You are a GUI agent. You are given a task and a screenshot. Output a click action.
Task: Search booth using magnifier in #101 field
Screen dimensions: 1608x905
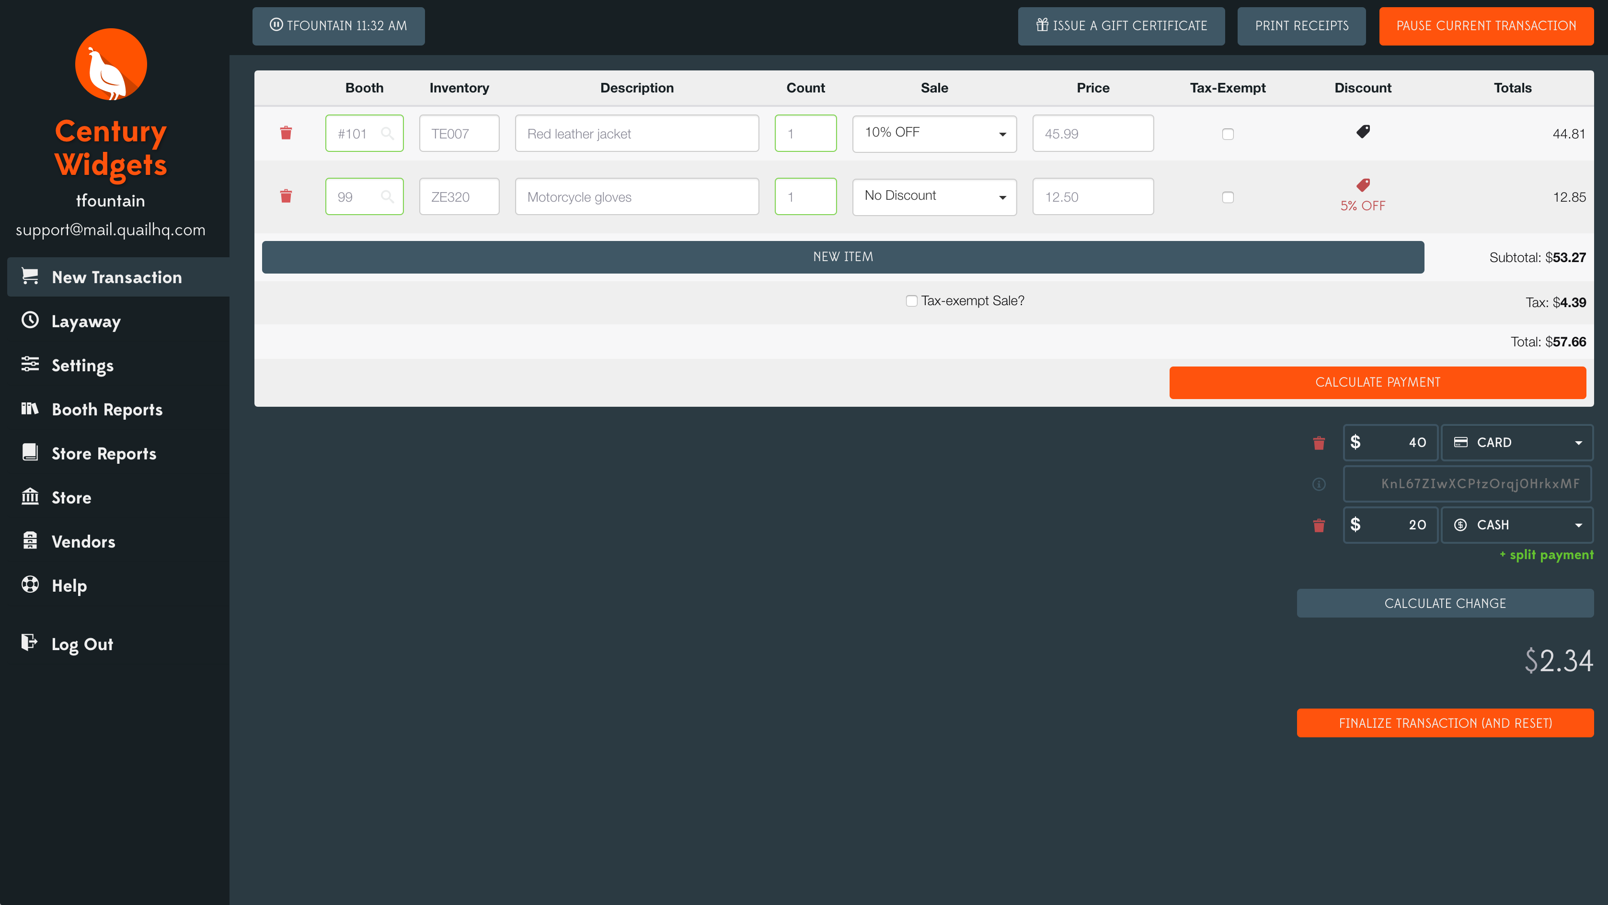387,134
